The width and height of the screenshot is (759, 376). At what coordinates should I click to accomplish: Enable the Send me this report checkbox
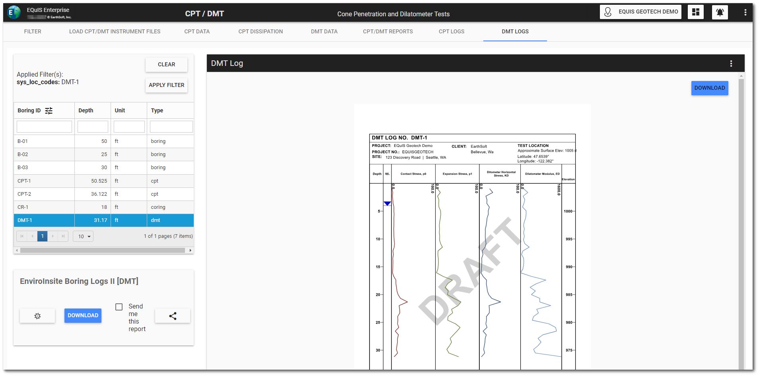click(x=119, y=307)
